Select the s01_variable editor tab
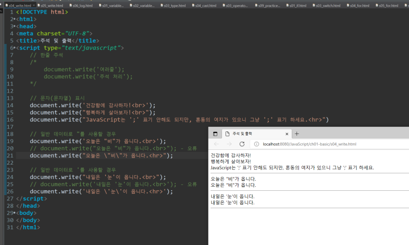The image size is (409, 245). [x=111, y=6]
